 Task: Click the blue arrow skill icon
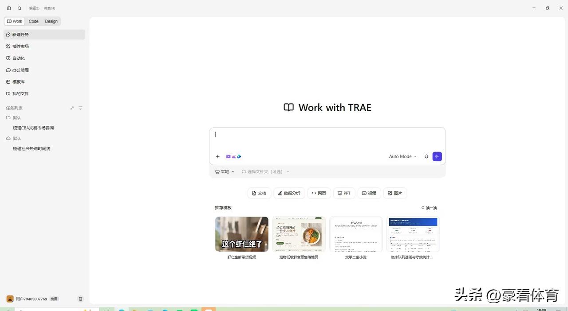tap(239, 156)
